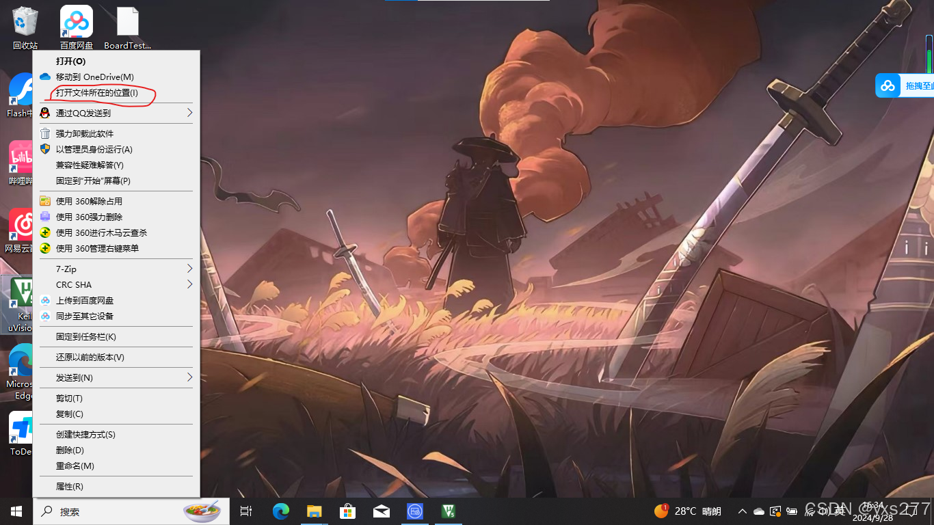This screenshot has width=934, height=525.
Task: Open the Recycle Bin (回收站) desktop icon
Action: [x=25, y=27]
